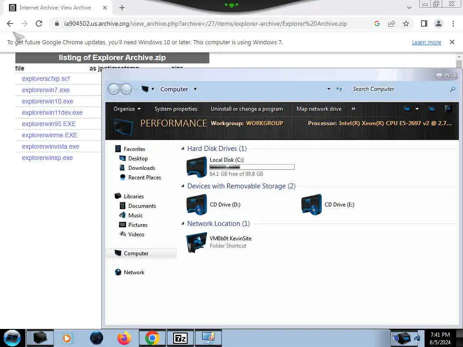Open explorerwinme.EXE link
The height and width of the screenshot is (347, 463).
click(x=50, y=135)
